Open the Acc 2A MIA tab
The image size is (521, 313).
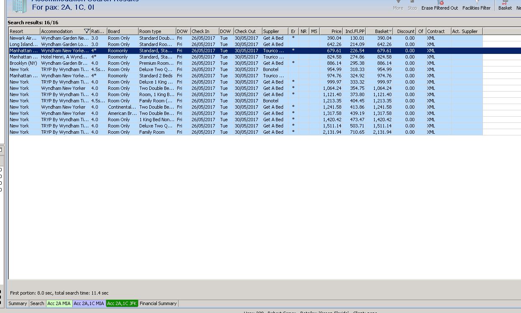click(59, 303)
